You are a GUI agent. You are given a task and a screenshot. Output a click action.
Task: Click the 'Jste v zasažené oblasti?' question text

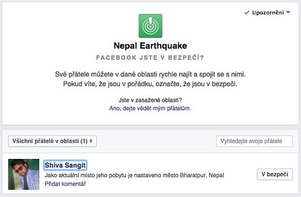(150, 100)
